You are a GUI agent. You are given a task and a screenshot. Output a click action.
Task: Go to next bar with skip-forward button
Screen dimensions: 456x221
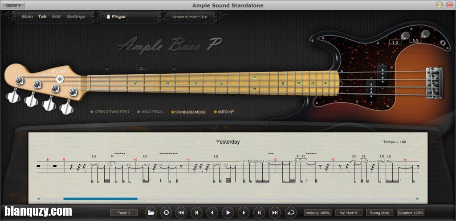coord(259,213)
